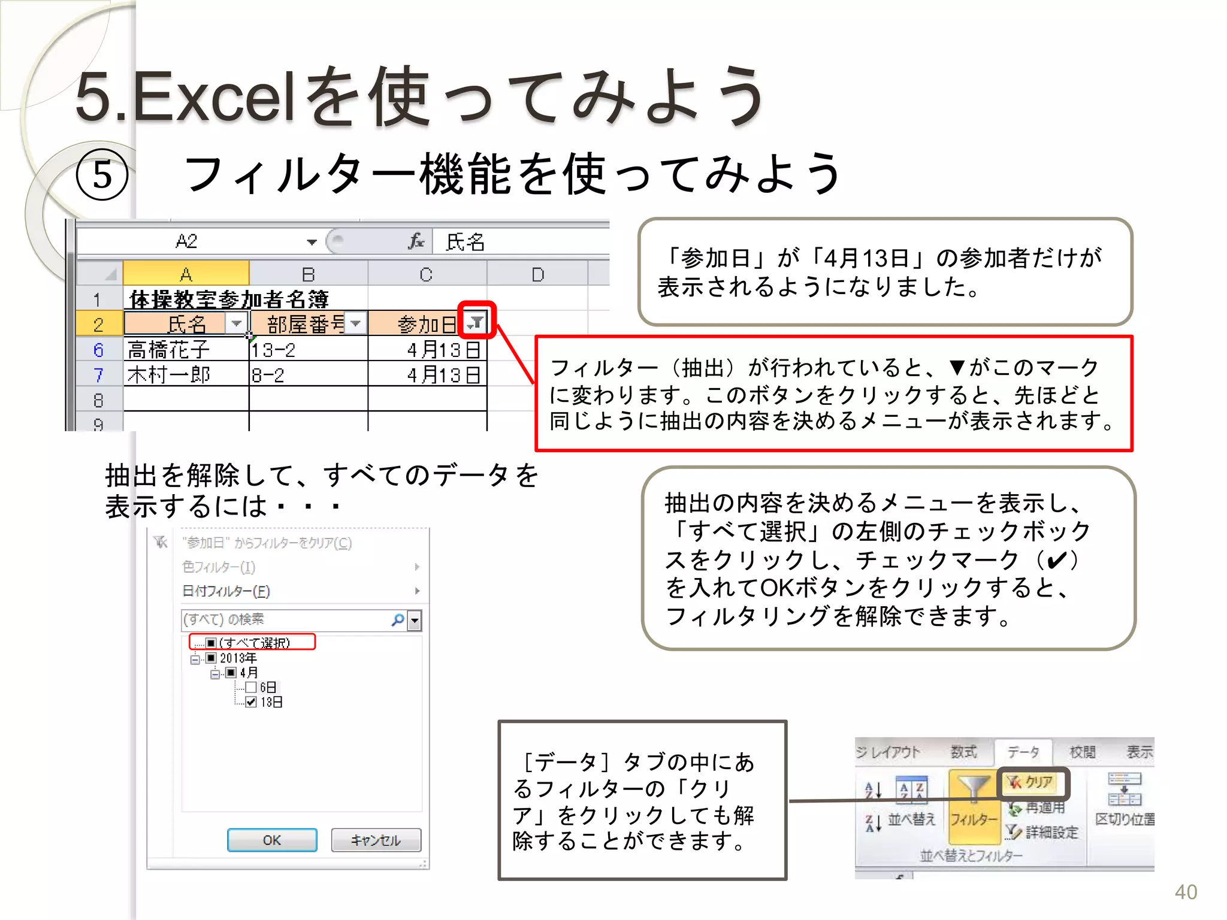Open the 氏名 column filter dropdown
The image size is (1227, 920).
coord(237,323)
